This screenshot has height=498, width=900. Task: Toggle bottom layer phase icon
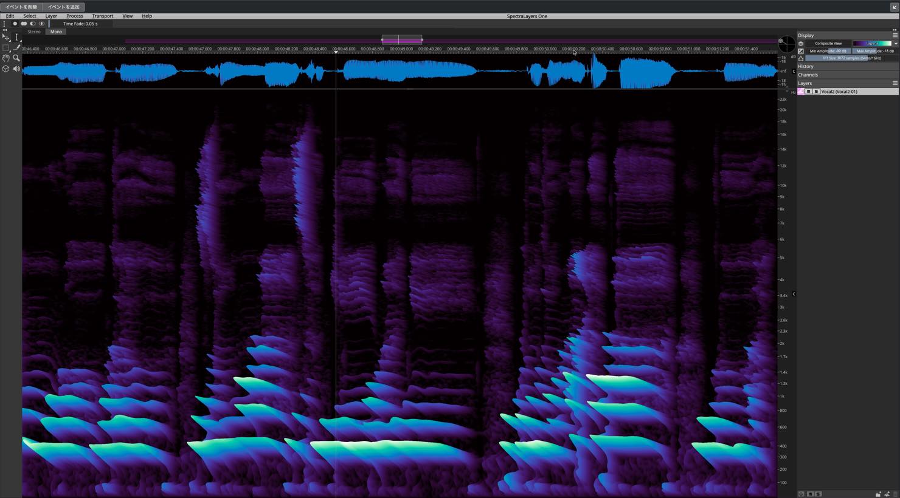[801, 494]
